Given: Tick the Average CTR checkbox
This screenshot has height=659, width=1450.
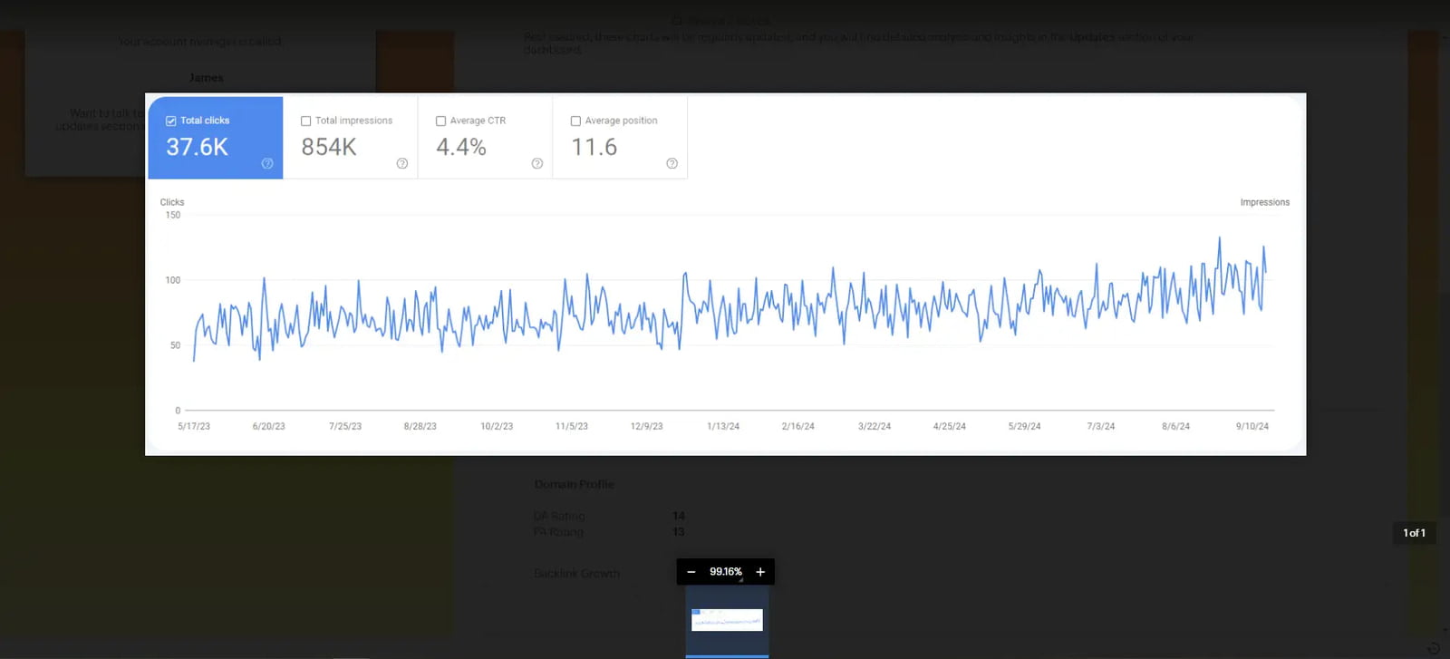Looking at the screenshot, I should tap(441, 121).
